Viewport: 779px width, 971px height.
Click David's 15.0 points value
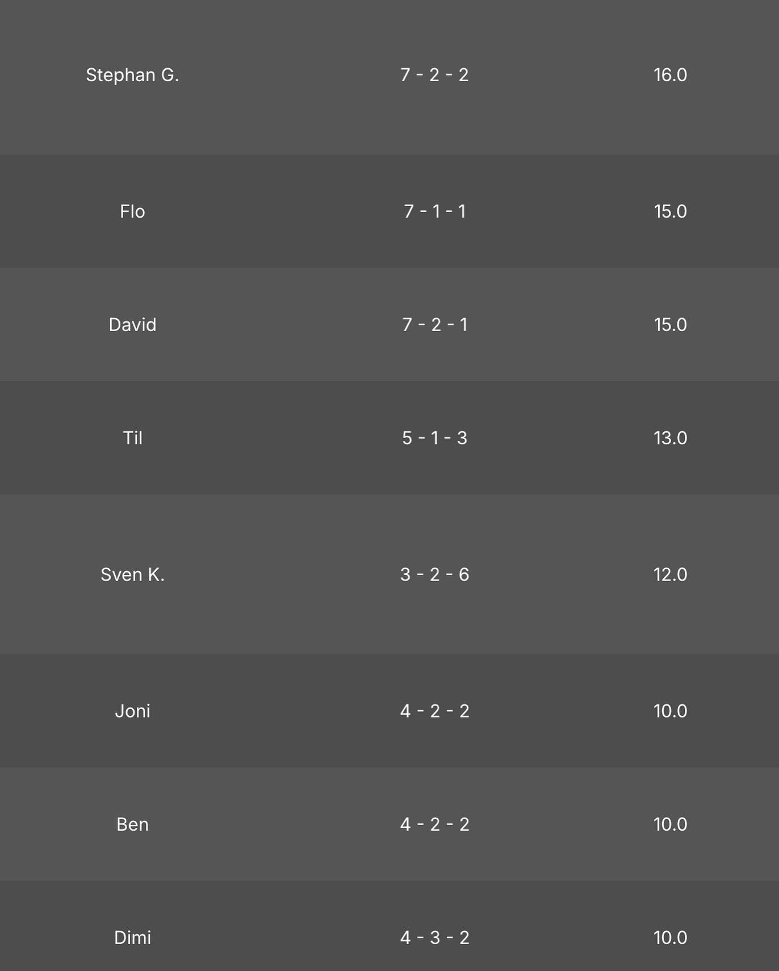point(670,324)
